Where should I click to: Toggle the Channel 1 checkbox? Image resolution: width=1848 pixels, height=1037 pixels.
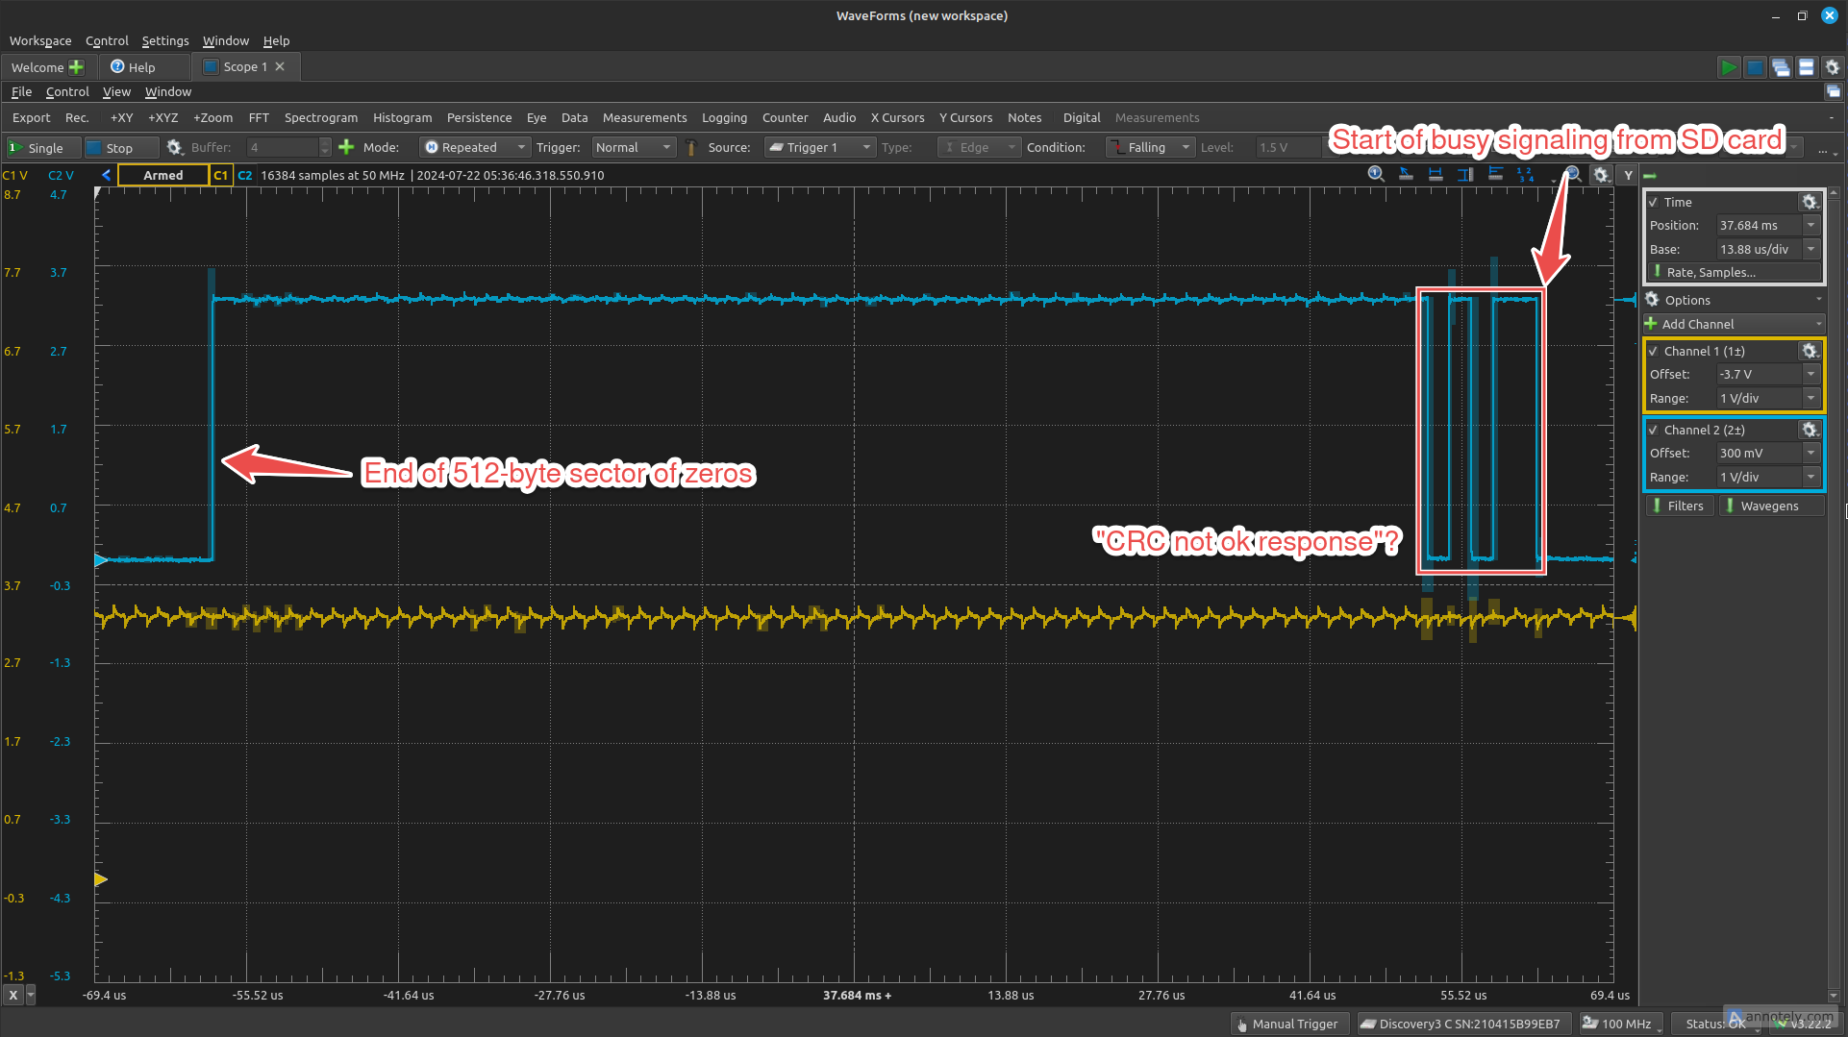[x=1654, y=351]
